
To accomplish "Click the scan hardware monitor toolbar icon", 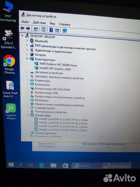I will [65, 31].
